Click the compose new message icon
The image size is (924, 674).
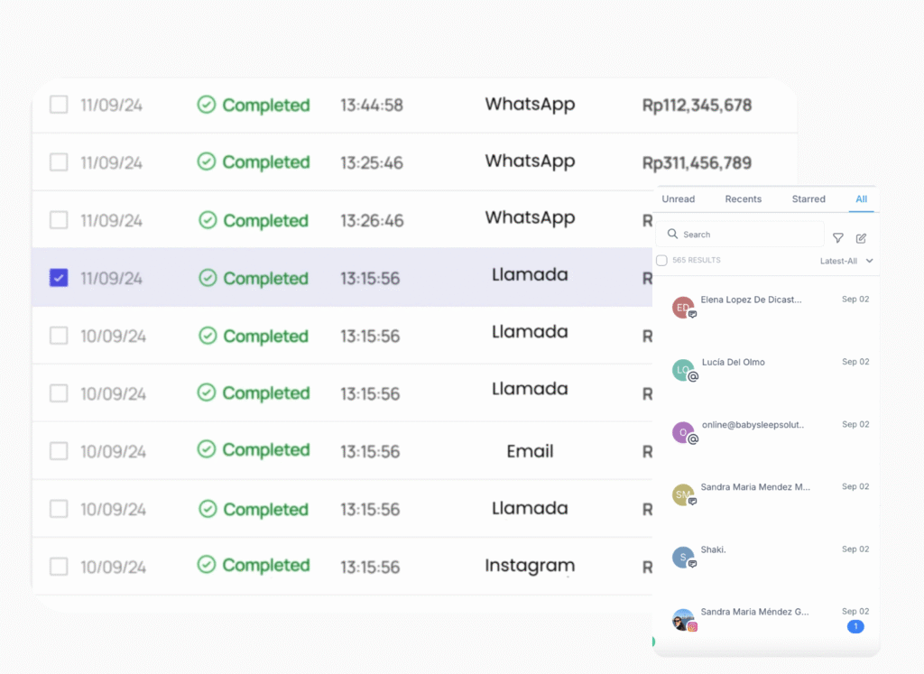[x=861, y=238]
